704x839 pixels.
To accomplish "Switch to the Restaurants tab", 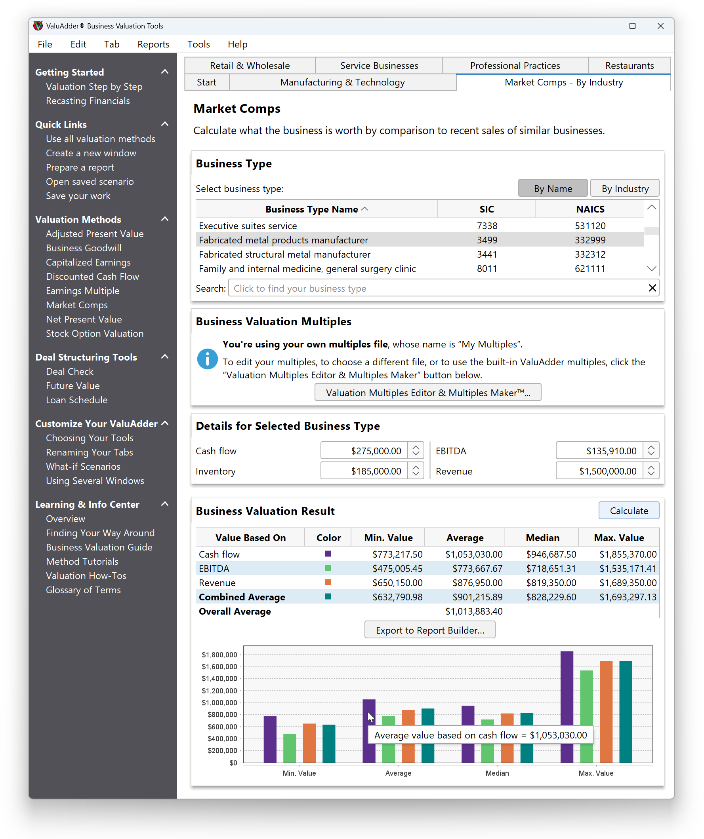I will point(629,65).
